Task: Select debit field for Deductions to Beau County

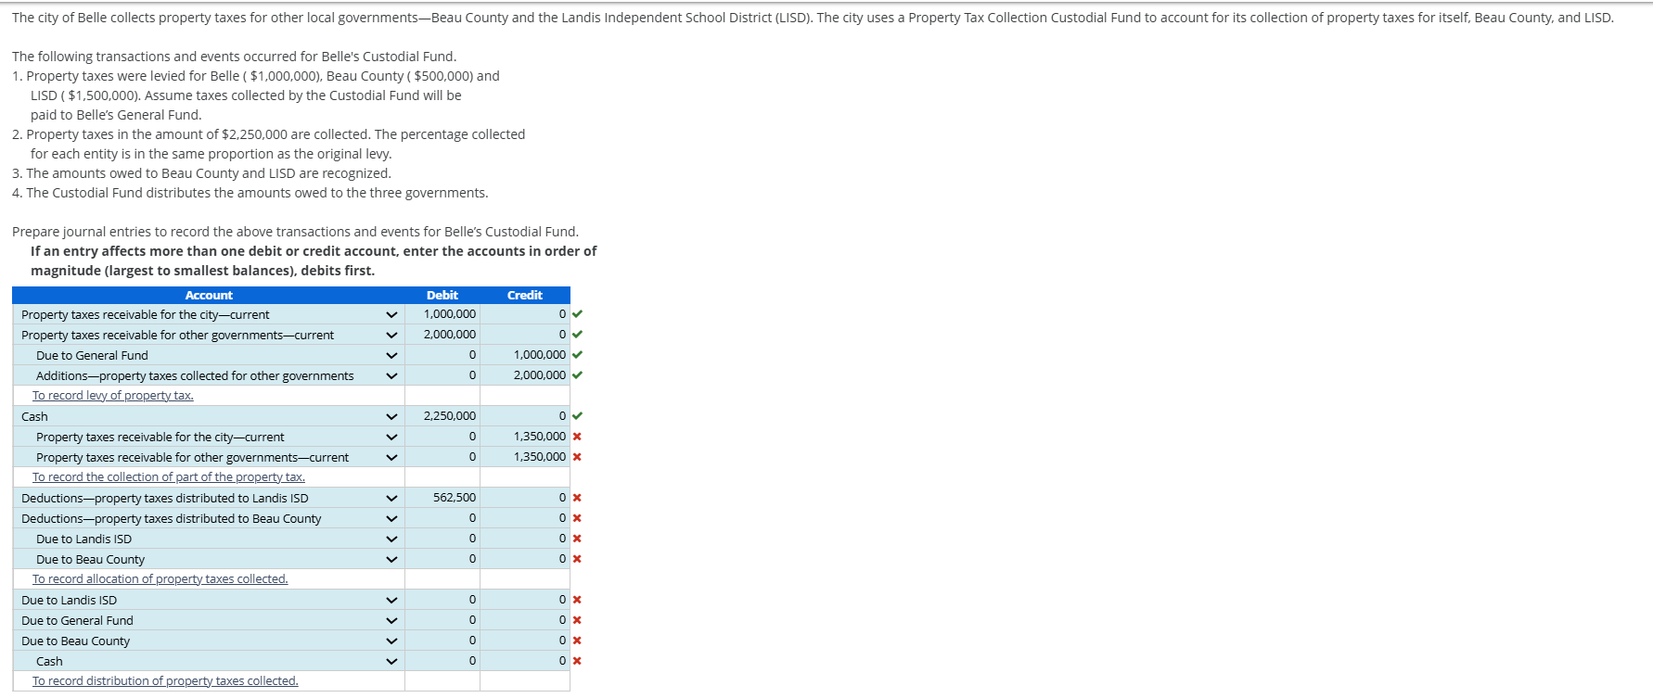Action: [x=442, y=518]
